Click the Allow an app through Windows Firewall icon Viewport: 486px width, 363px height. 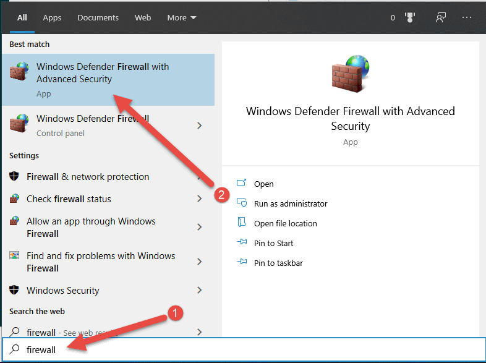(x=14, y=221)
